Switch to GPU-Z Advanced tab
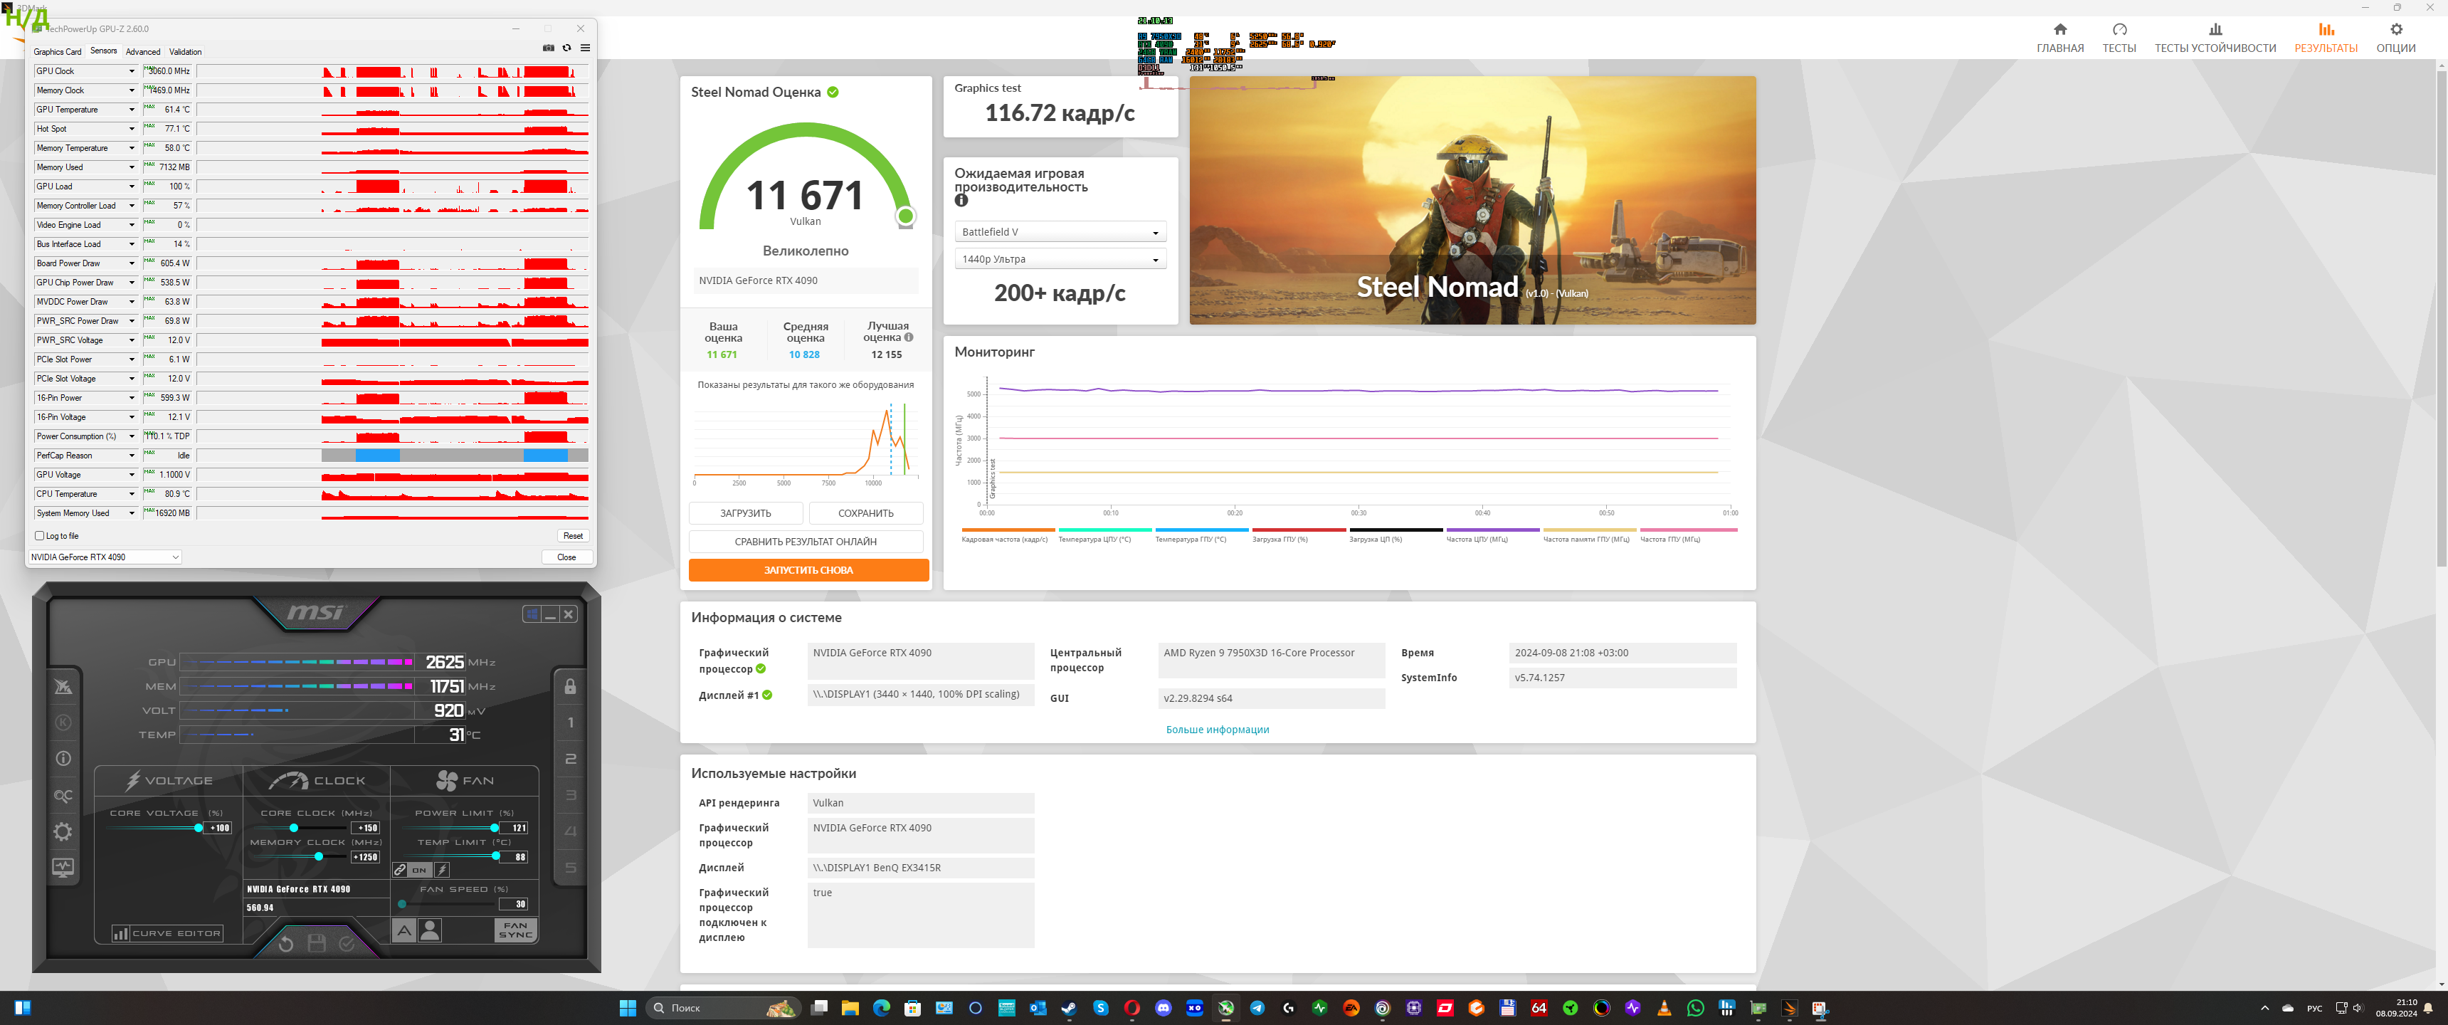Viewport: 2448px width, 1025px height. pyautogui.click(x=142, y=51)
